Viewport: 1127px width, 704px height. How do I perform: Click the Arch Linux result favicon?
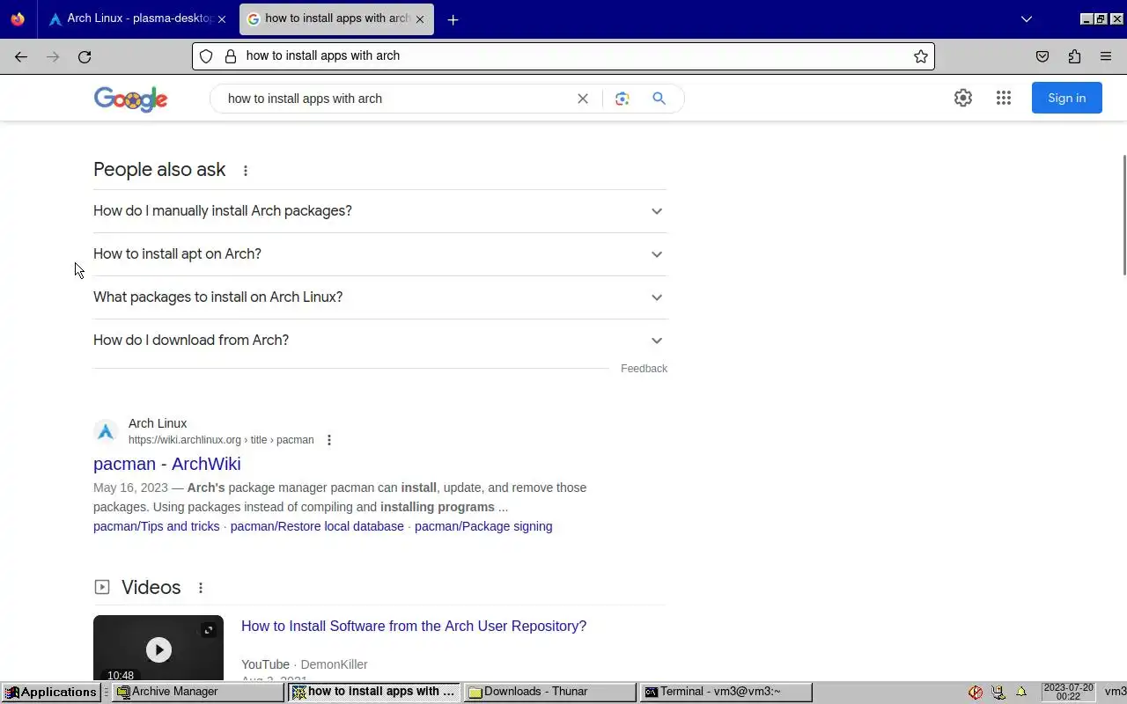point(106,431)
